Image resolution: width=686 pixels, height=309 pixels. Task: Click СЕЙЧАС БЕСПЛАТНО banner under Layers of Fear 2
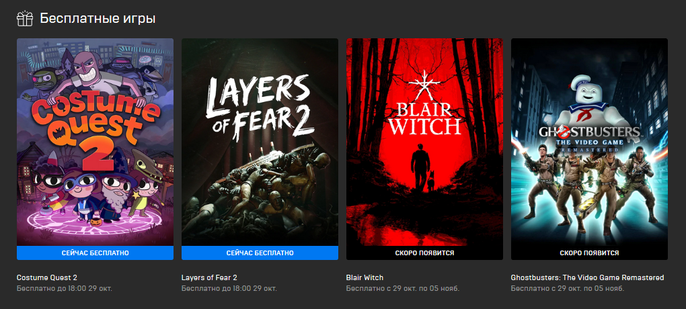coord(260,253)
